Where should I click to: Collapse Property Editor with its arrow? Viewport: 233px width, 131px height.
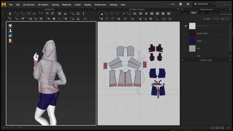[182, 60]
